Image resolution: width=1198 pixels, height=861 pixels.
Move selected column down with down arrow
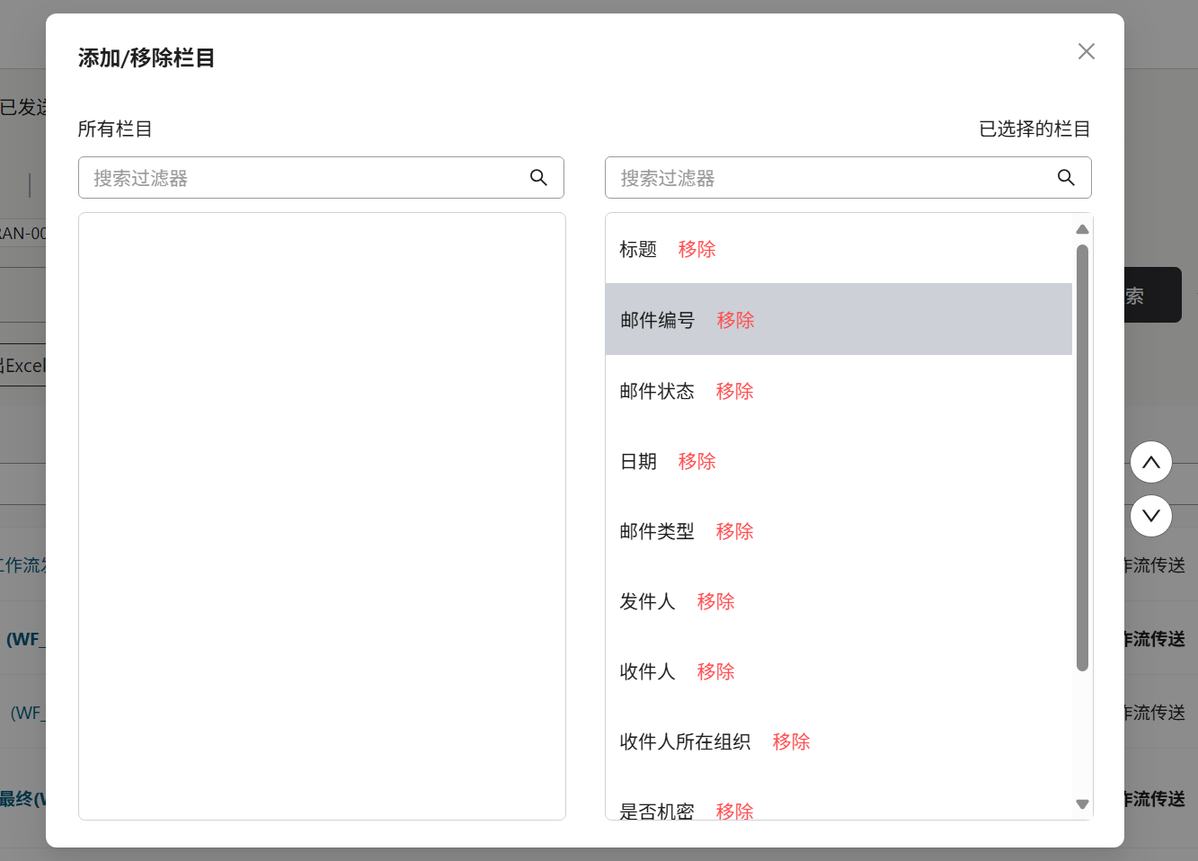click(1150, 516)
